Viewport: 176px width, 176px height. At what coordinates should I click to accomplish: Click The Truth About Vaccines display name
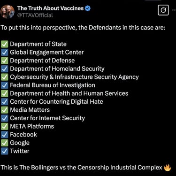[51, 8]
